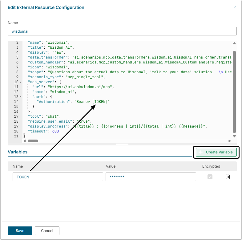Cancel editing the configuration
Screen dimensions: 242x240
(47, 231)
